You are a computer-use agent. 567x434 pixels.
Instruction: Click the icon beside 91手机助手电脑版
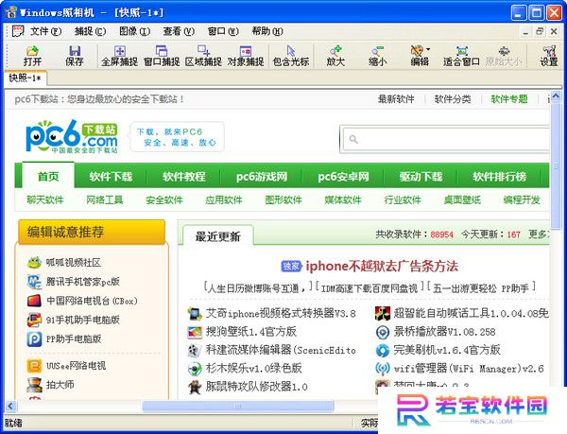(34, 320)
